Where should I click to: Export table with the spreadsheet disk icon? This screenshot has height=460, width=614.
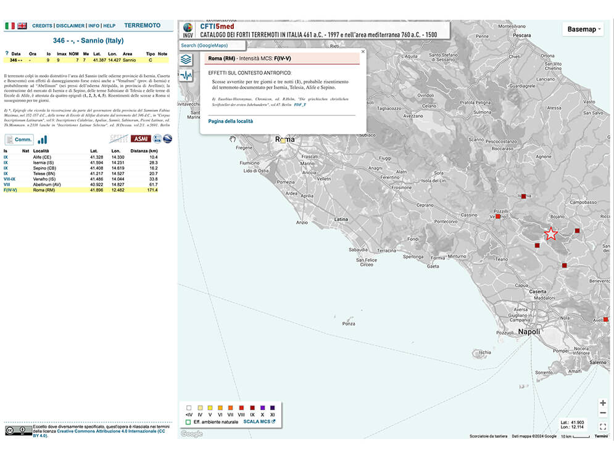coord(157,139)
